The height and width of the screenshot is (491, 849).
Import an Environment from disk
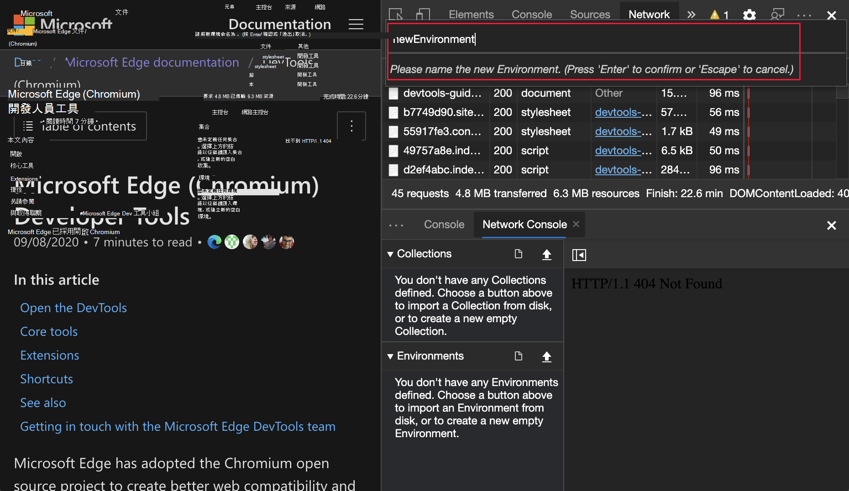(x=546, y=356)
